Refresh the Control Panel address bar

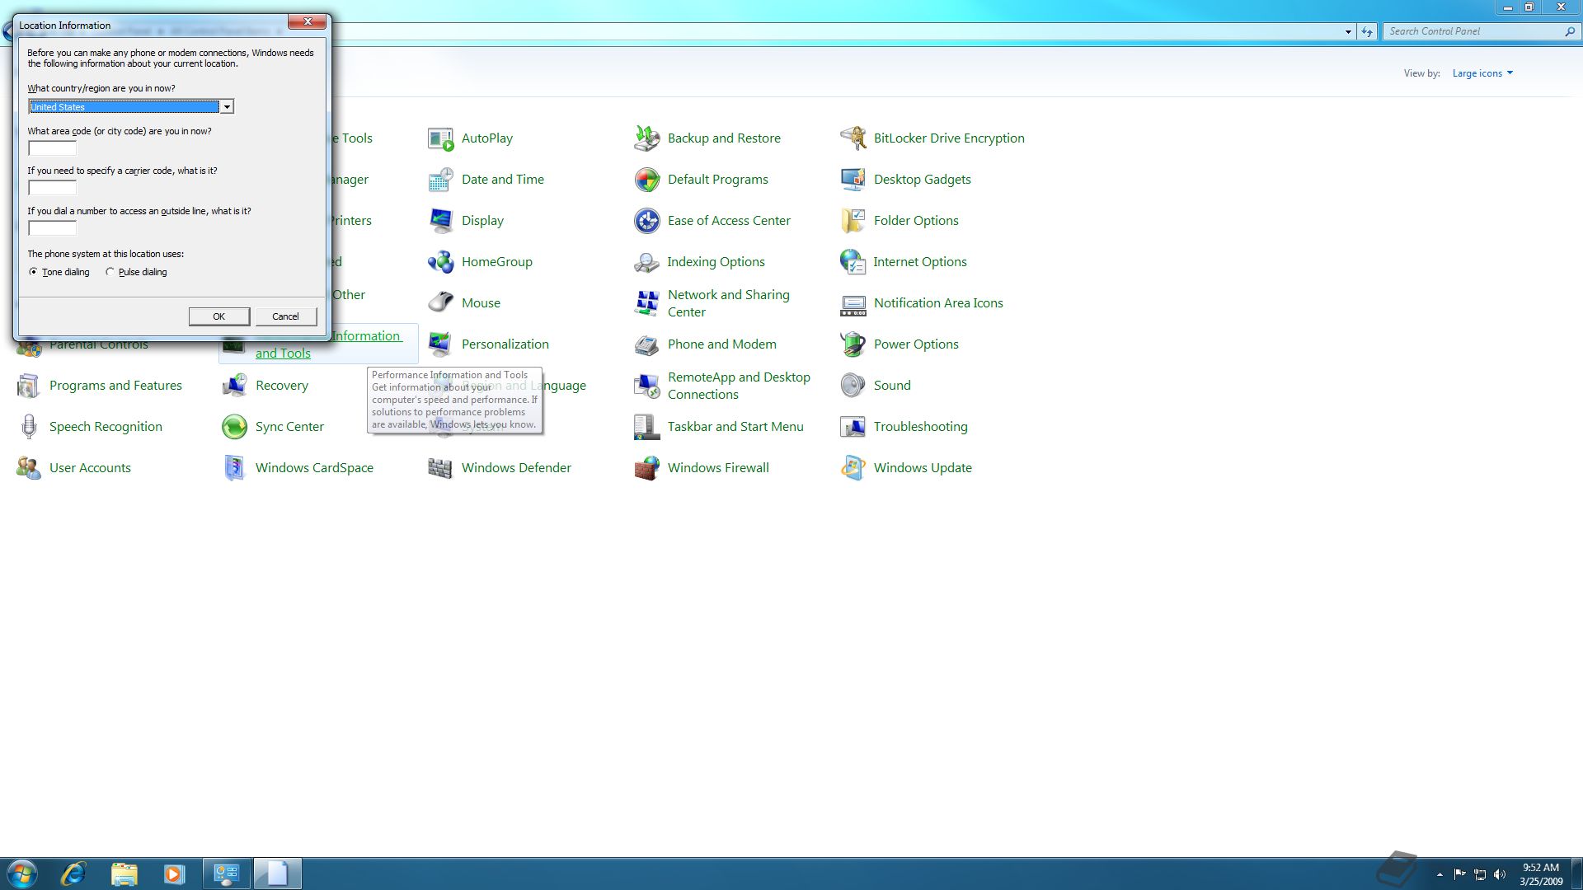pyautogui.click(x=1367, y=31)
